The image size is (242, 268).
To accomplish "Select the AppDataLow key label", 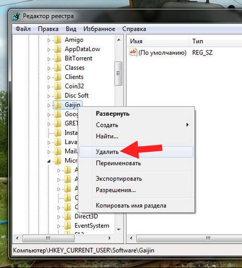I will tap(83, 49).
